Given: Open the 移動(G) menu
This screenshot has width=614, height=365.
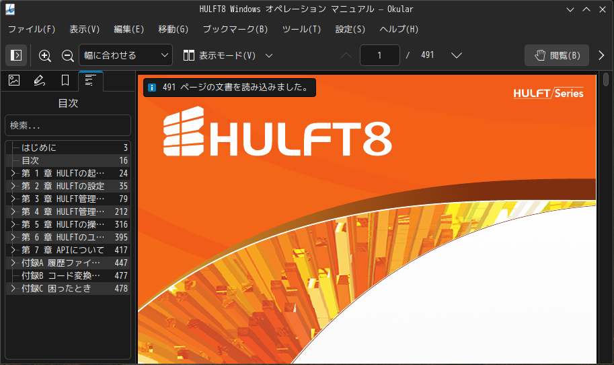Looking at the screenshot, I should pos(173,30).
